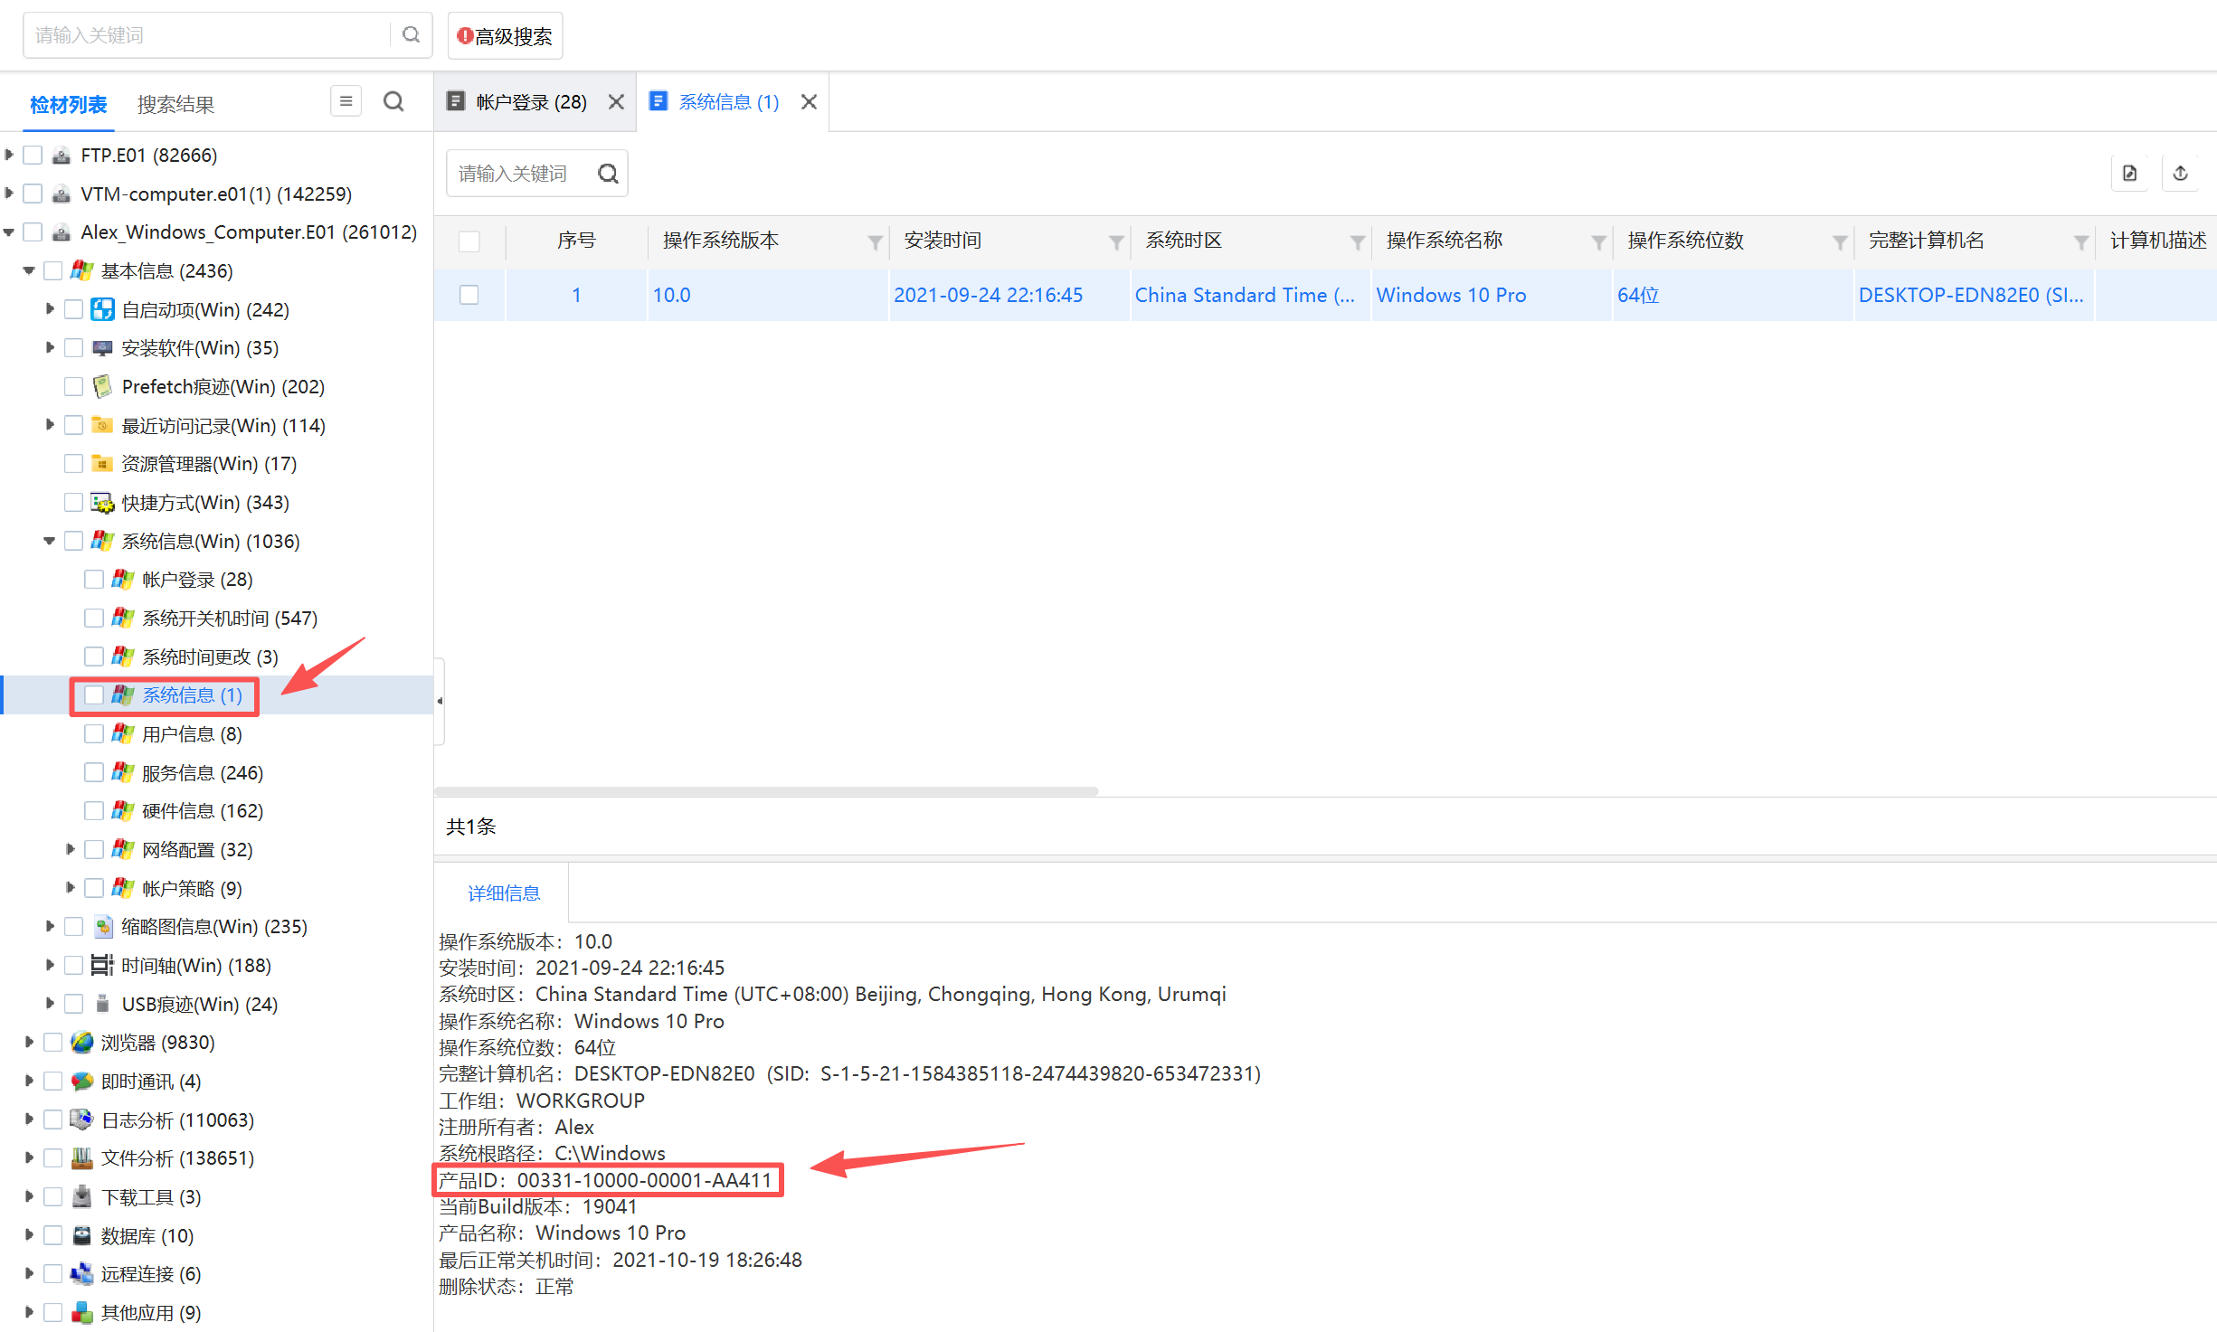Expand the 浏览器 (9830) node

point(29,1042)
